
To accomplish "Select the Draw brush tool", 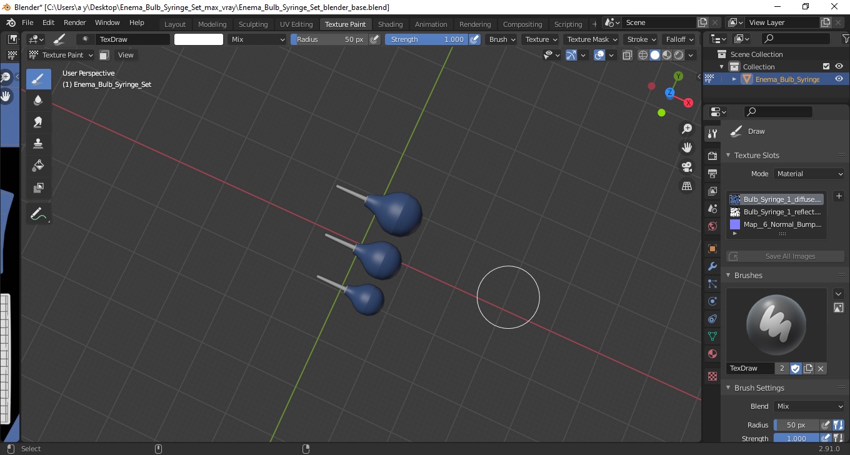I will (x=39, y=79).
